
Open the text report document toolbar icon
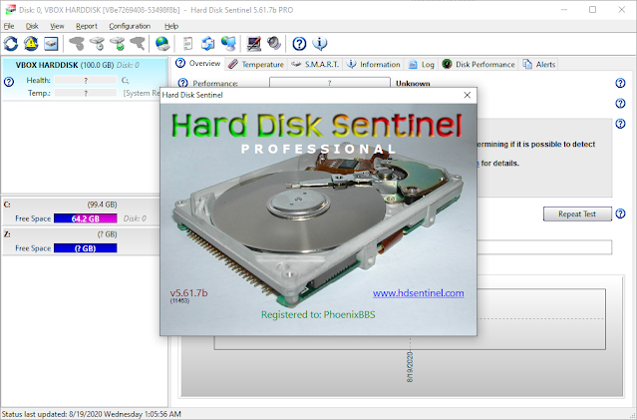pos(187,44)
